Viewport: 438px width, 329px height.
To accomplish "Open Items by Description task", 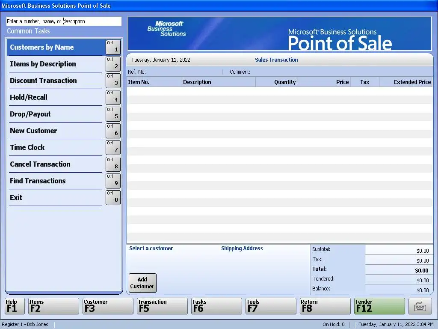I will [56, 64].
